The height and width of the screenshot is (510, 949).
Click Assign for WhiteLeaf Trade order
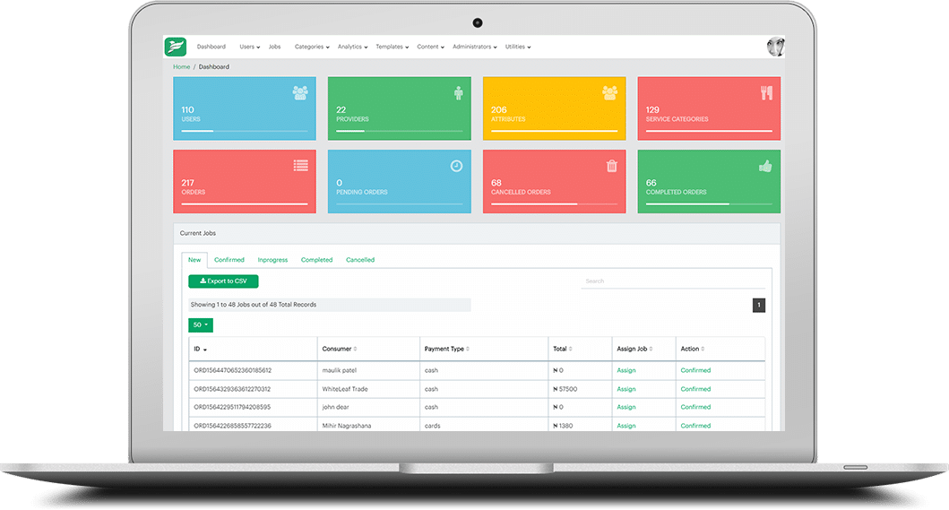[x=625, y=389]
